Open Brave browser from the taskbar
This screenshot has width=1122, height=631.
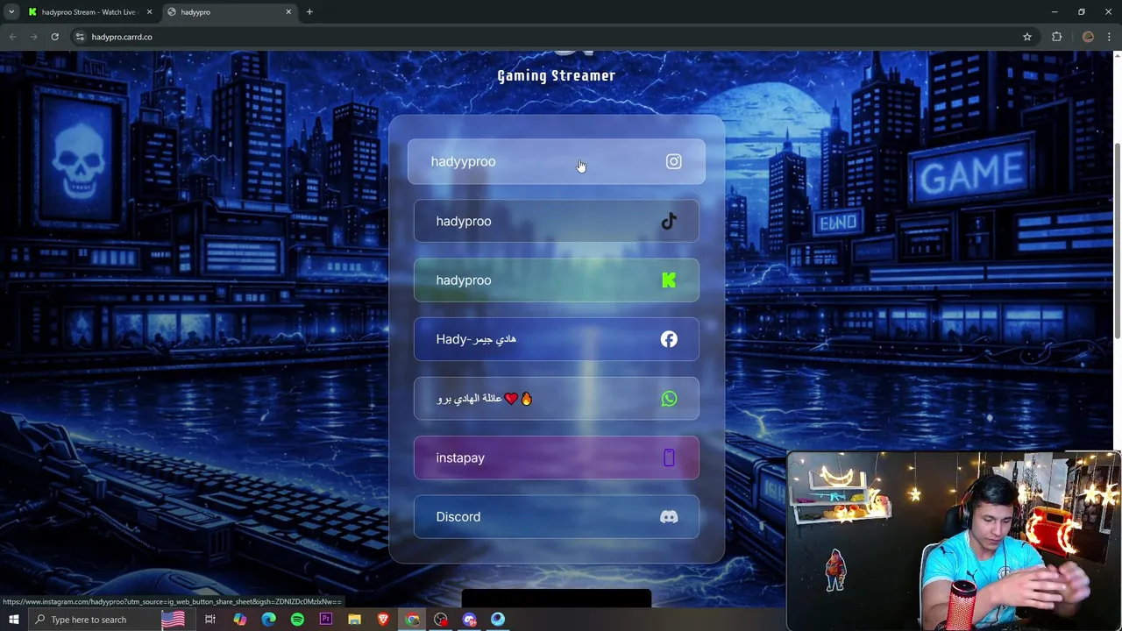point(383,620)
